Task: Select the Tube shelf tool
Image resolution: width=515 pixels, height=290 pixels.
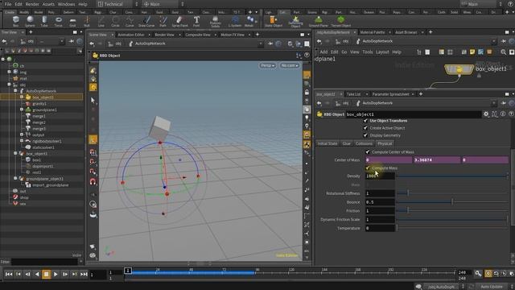Action: pos(44,22)
